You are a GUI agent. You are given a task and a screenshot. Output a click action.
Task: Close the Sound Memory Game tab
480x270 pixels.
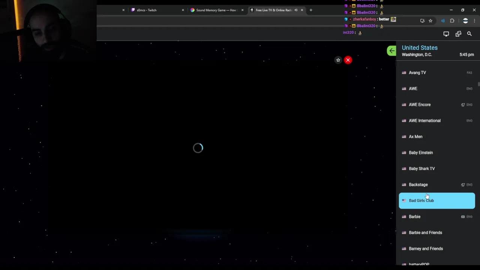pyautogui.click(x=242, y=10)
